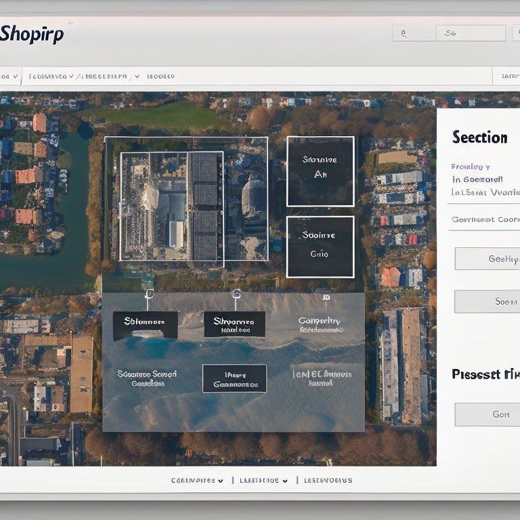Image resolution: width=520 pixels, height=520 pixels.
Task: Open the last menu item in the bottom bar
Action: click(x=328, y=481)
